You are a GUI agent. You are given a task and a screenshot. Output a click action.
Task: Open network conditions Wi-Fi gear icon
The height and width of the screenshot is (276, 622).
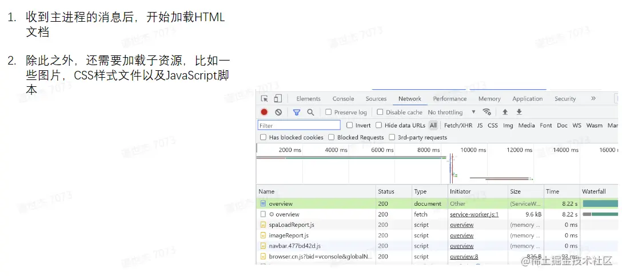(487, 112)
